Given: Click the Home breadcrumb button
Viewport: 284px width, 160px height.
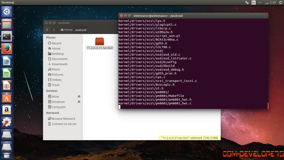Looking at the screenshot, I should tap(67, 30).
